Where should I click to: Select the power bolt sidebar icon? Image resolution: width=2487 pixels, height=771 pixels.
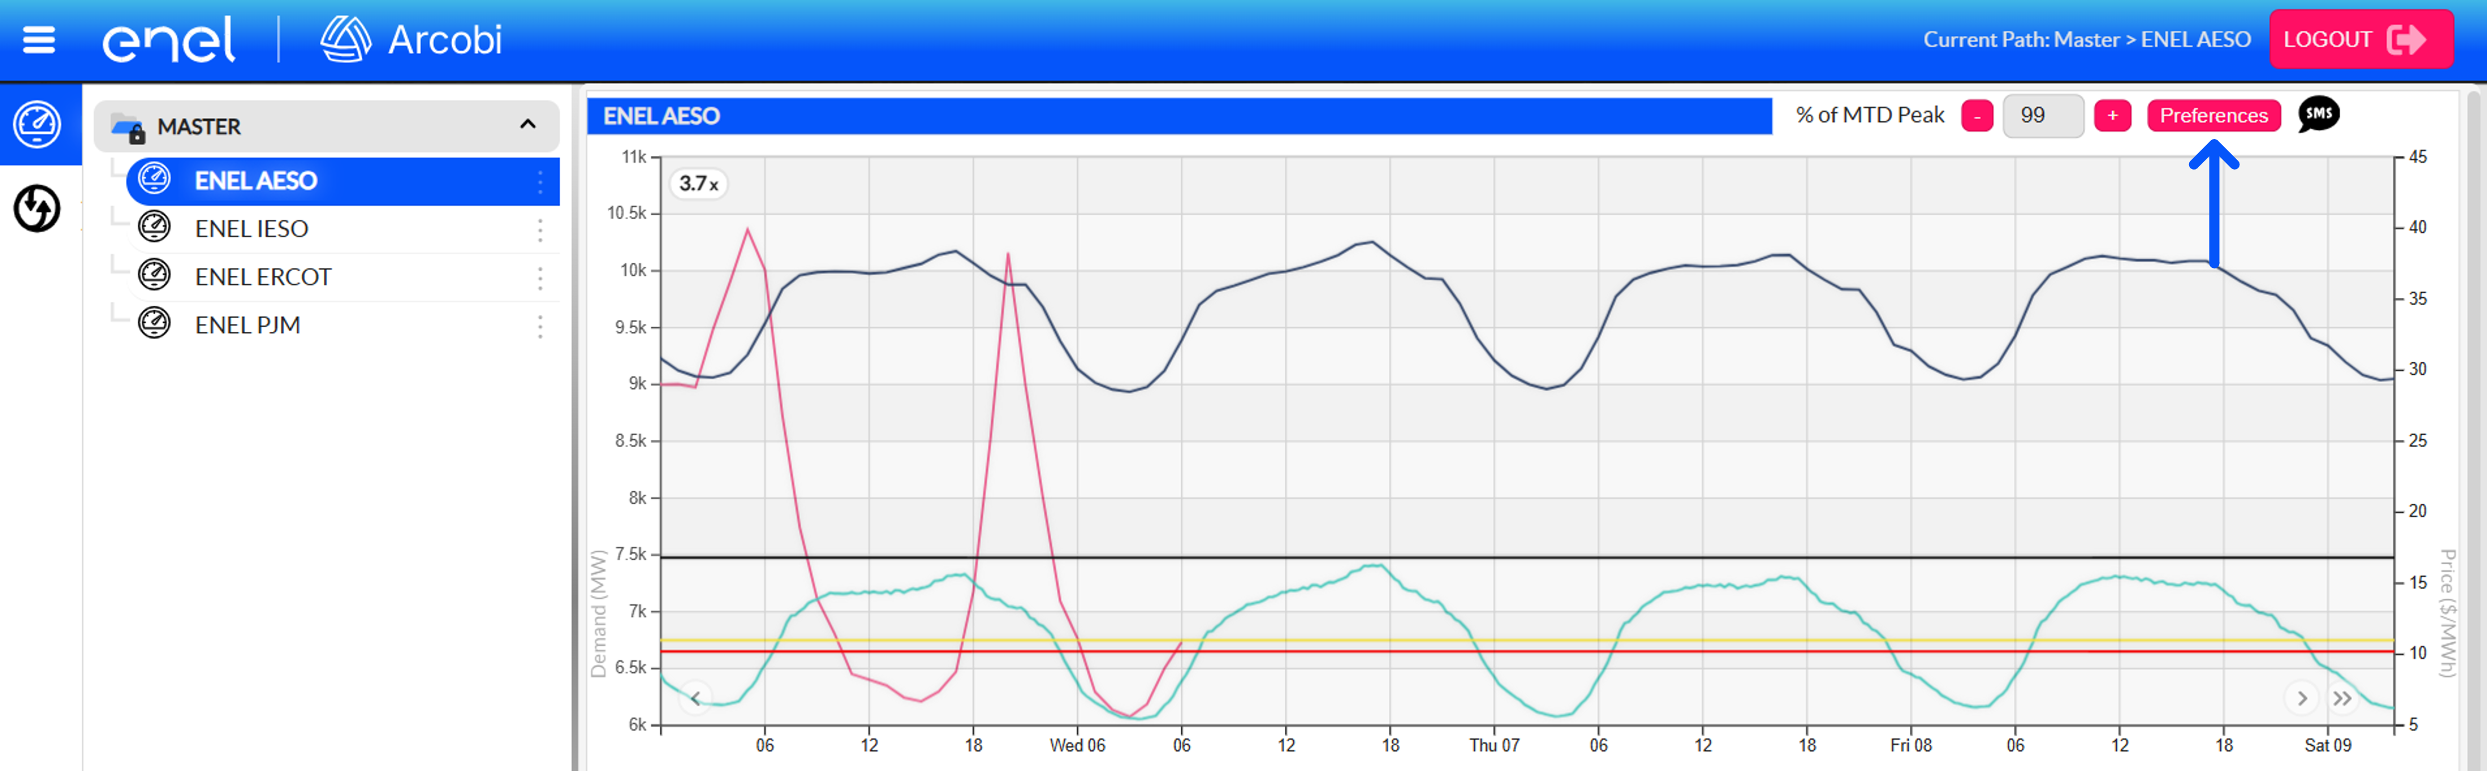coord(38,209)
